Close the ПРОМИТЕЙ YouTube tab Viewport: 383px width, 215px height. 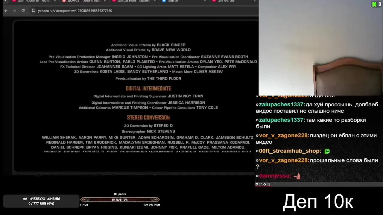[55, 1]
